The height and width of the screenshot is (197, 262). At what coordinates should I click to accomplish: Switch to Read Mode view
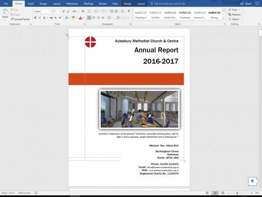207,193
